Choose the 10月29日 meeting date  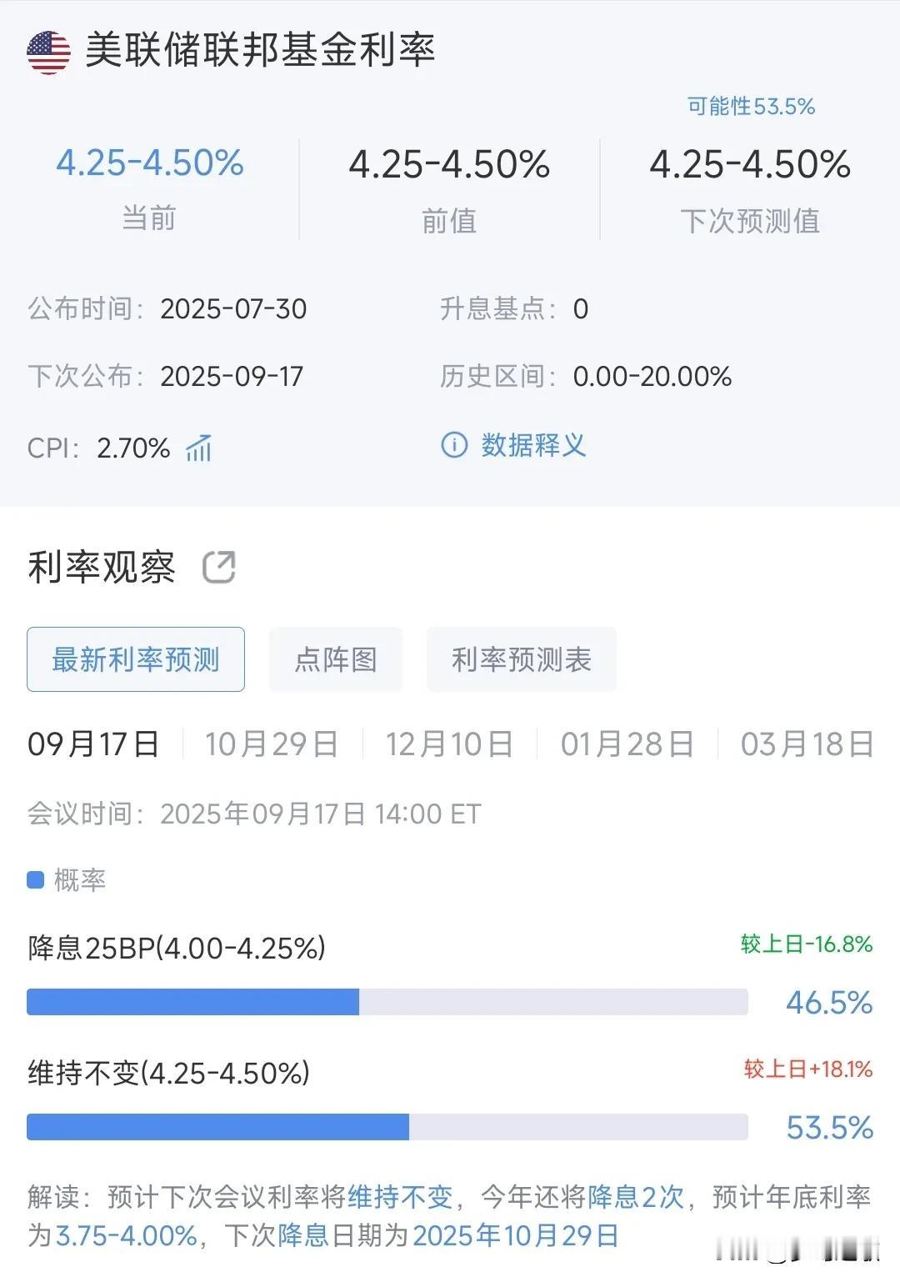tap(272, 744)
